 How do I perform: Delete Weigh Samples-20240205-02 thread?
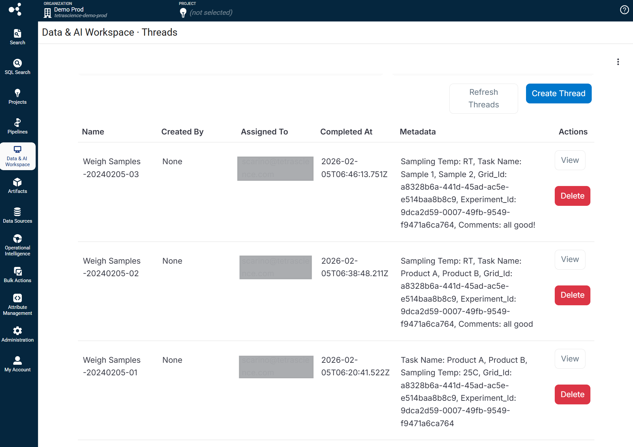[x=572, y=295]
